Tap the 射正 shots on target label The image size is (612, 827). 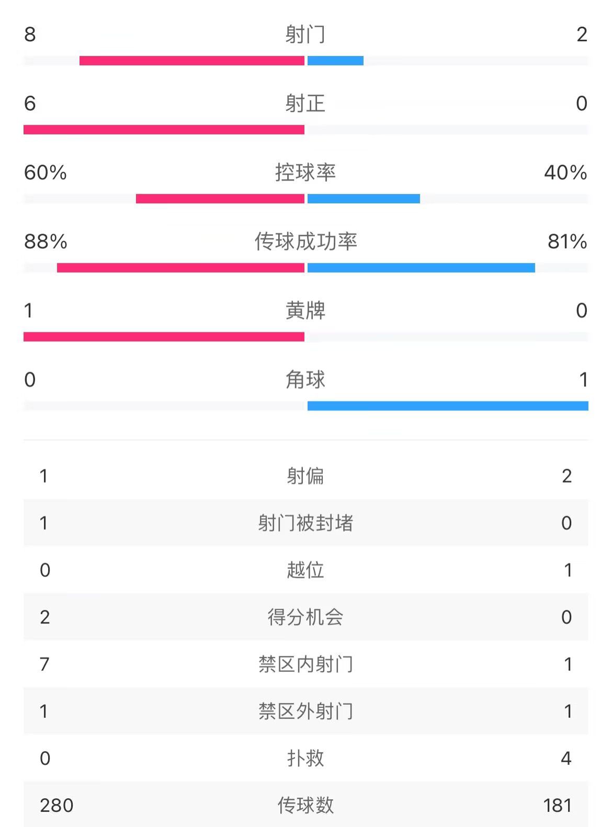pyautogui.click(x=305, y=104)
